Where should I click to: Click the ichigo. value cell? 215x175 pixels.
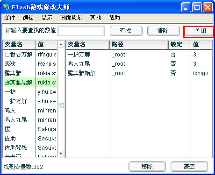(x=201, y=73)
